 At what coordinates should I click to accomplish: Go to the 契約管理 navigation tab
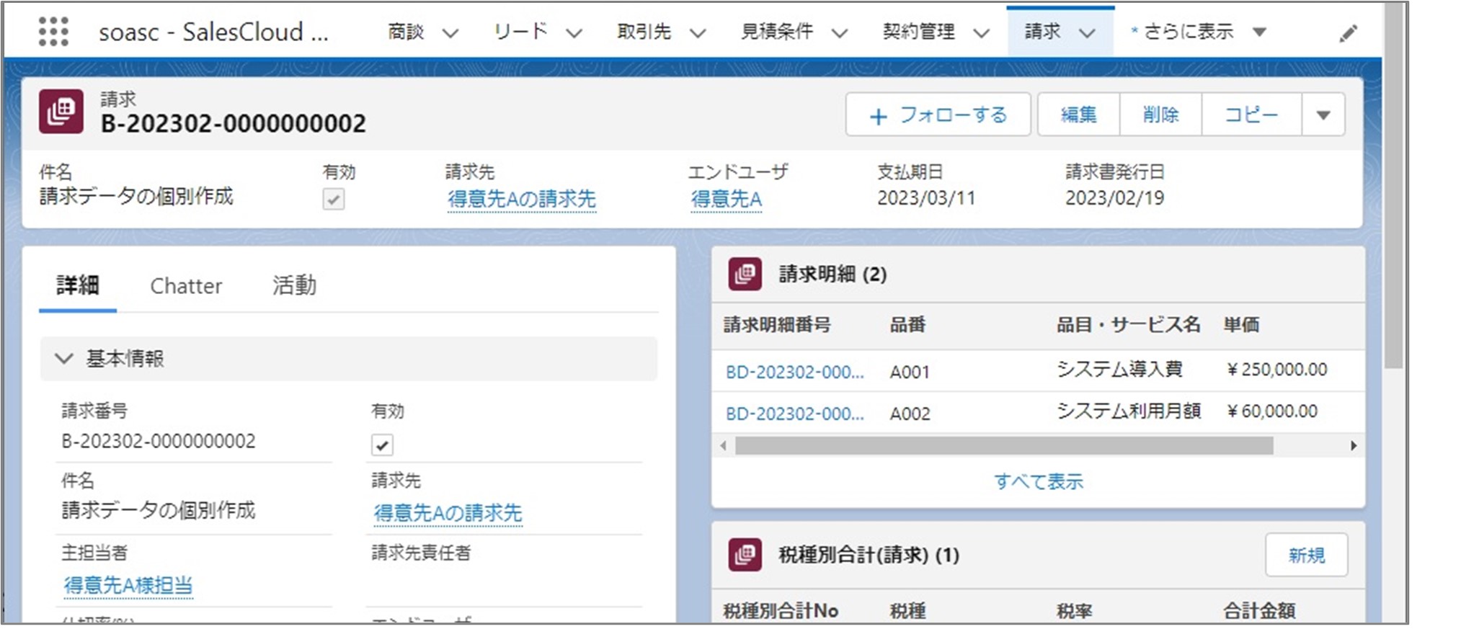919,32
